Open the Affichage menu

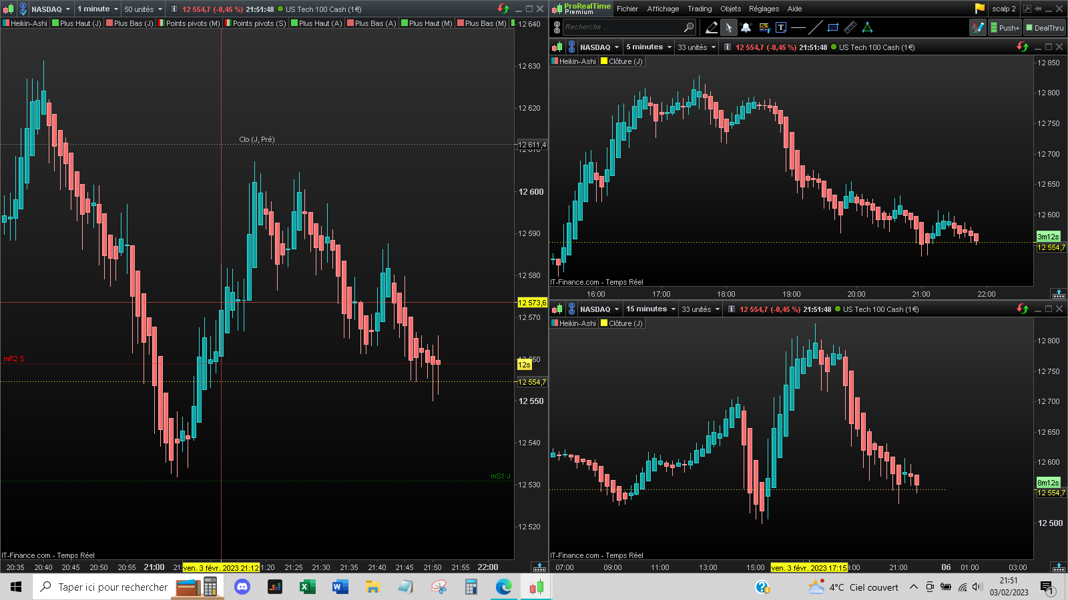point(663,9)
